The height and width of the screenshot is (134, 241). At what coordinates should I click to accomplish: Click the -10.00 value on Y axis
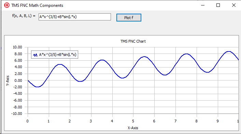click(x=17, y=114)
